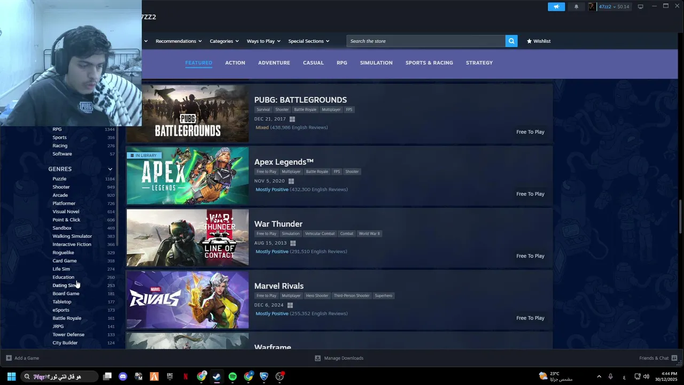Filter by Software category
The height and width of the screenshot is (385, 684).
[62, 153]
